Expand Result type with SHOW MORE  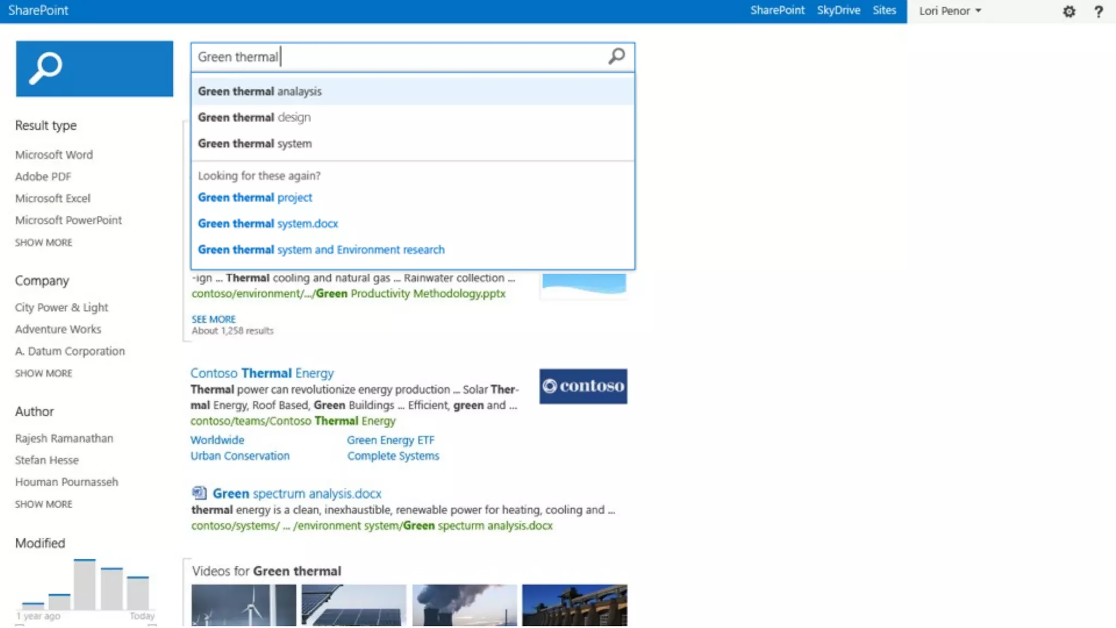click(x=44, y=242)
